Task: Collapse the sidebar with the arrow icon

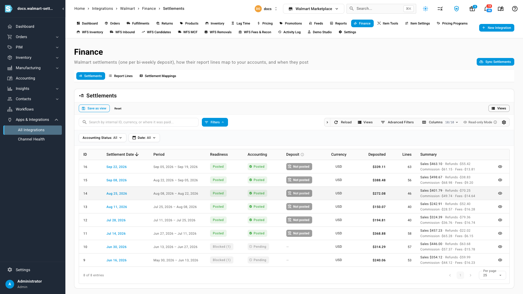Action: tap(63, 9)
